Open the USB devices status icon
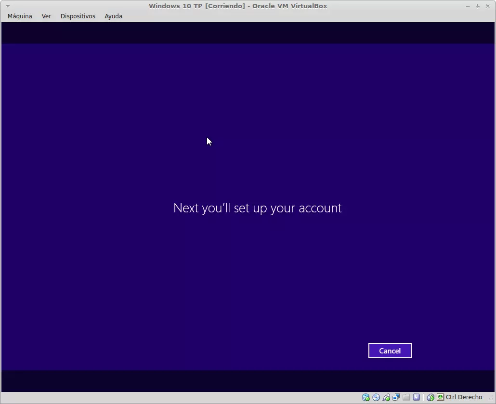 [386, 397]
